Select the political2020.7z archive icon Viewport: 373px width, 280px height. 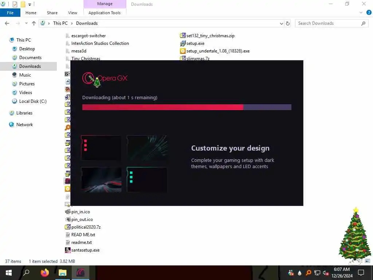click(67, 227)
